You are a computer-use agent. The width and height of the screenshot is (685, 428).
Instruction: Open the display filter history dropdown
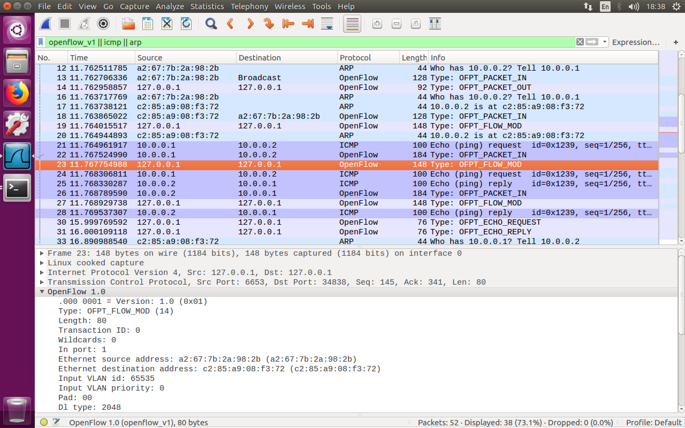pos(605,42)
